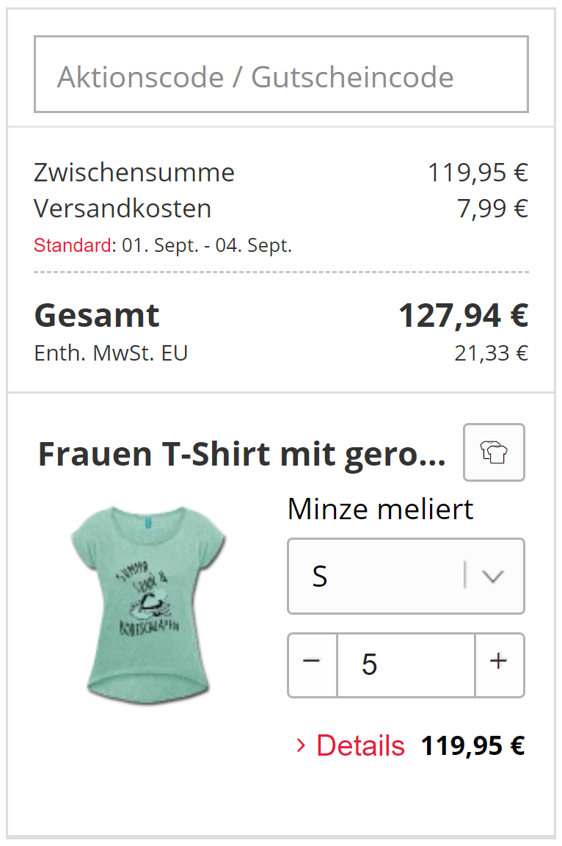Open the size S dropdown

click(x=405, y=576)
